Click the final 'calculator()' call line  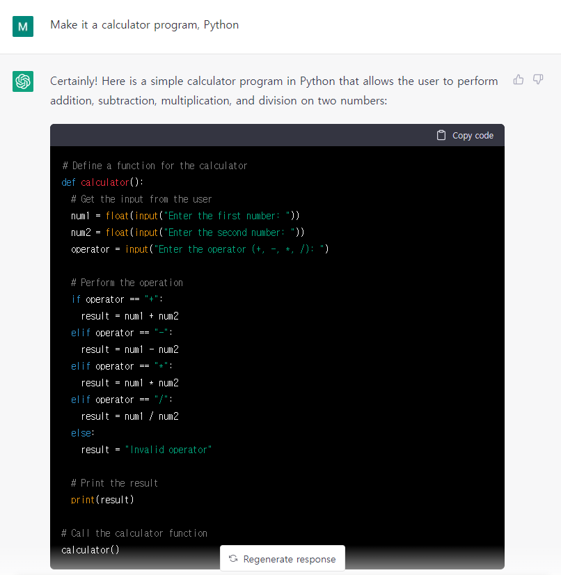90,550
